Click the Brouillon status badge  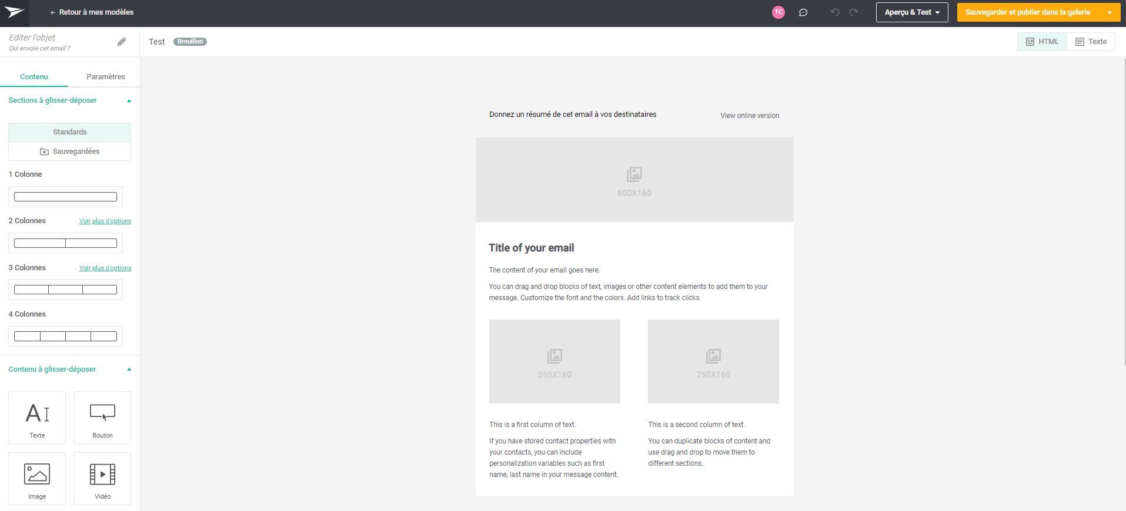tap(190, 42)
